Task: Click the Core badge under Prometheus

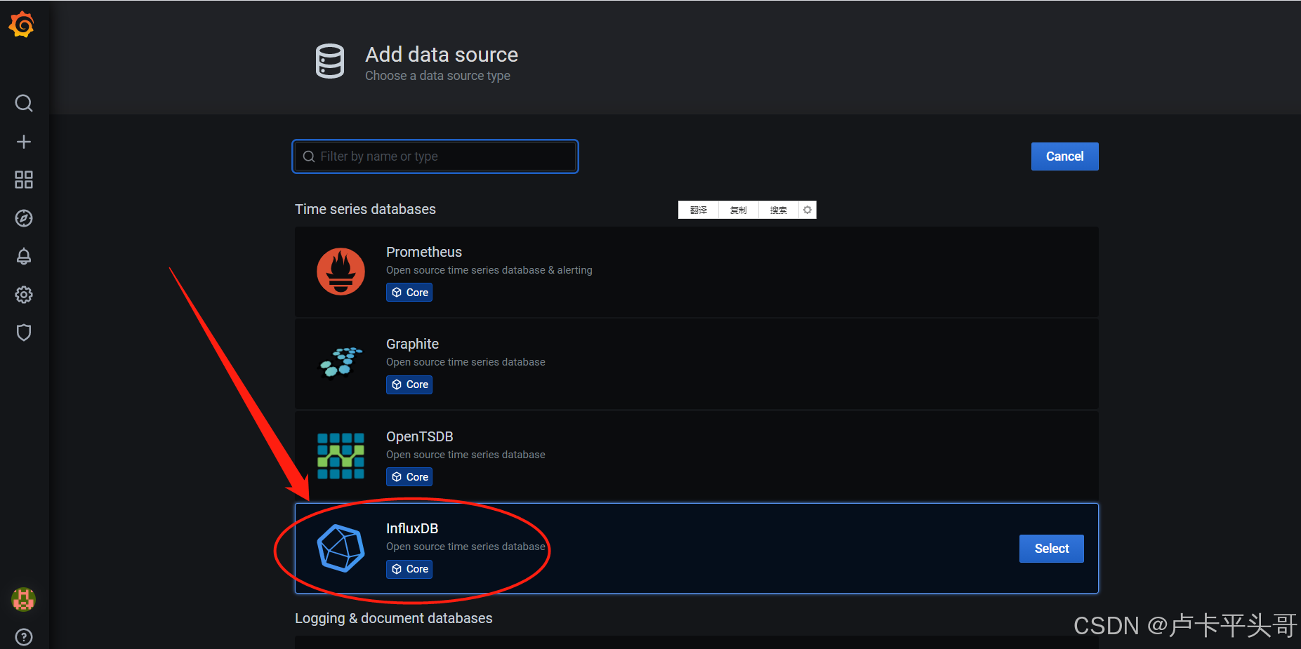Action: point(409,293)
